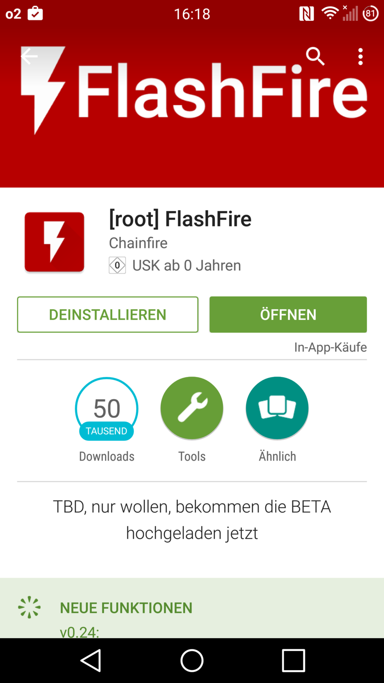
Task: Tap the v0.24 changelog line
Action: point(79,631)
